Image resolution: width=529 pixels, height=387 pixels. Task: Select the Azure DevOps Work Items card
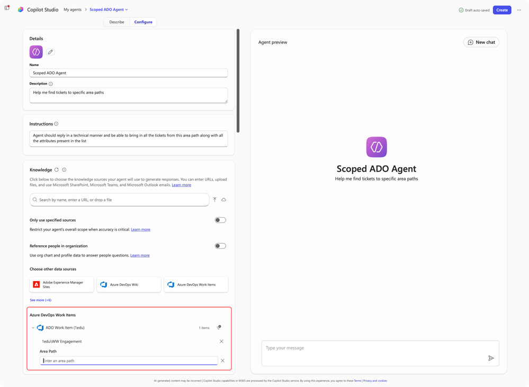[x=196, y=284]
